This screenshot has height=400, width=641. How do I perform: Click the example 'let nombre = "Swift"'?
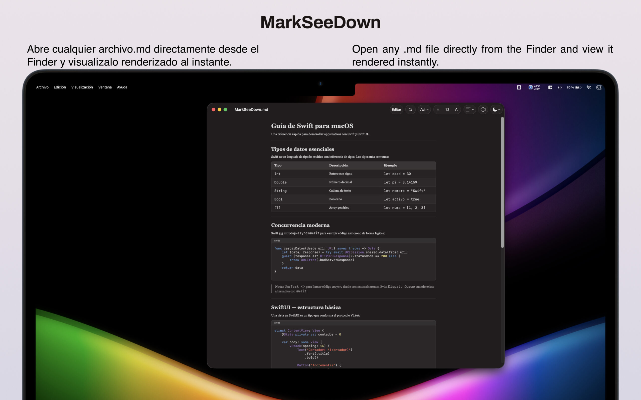[x=404, y=191]
